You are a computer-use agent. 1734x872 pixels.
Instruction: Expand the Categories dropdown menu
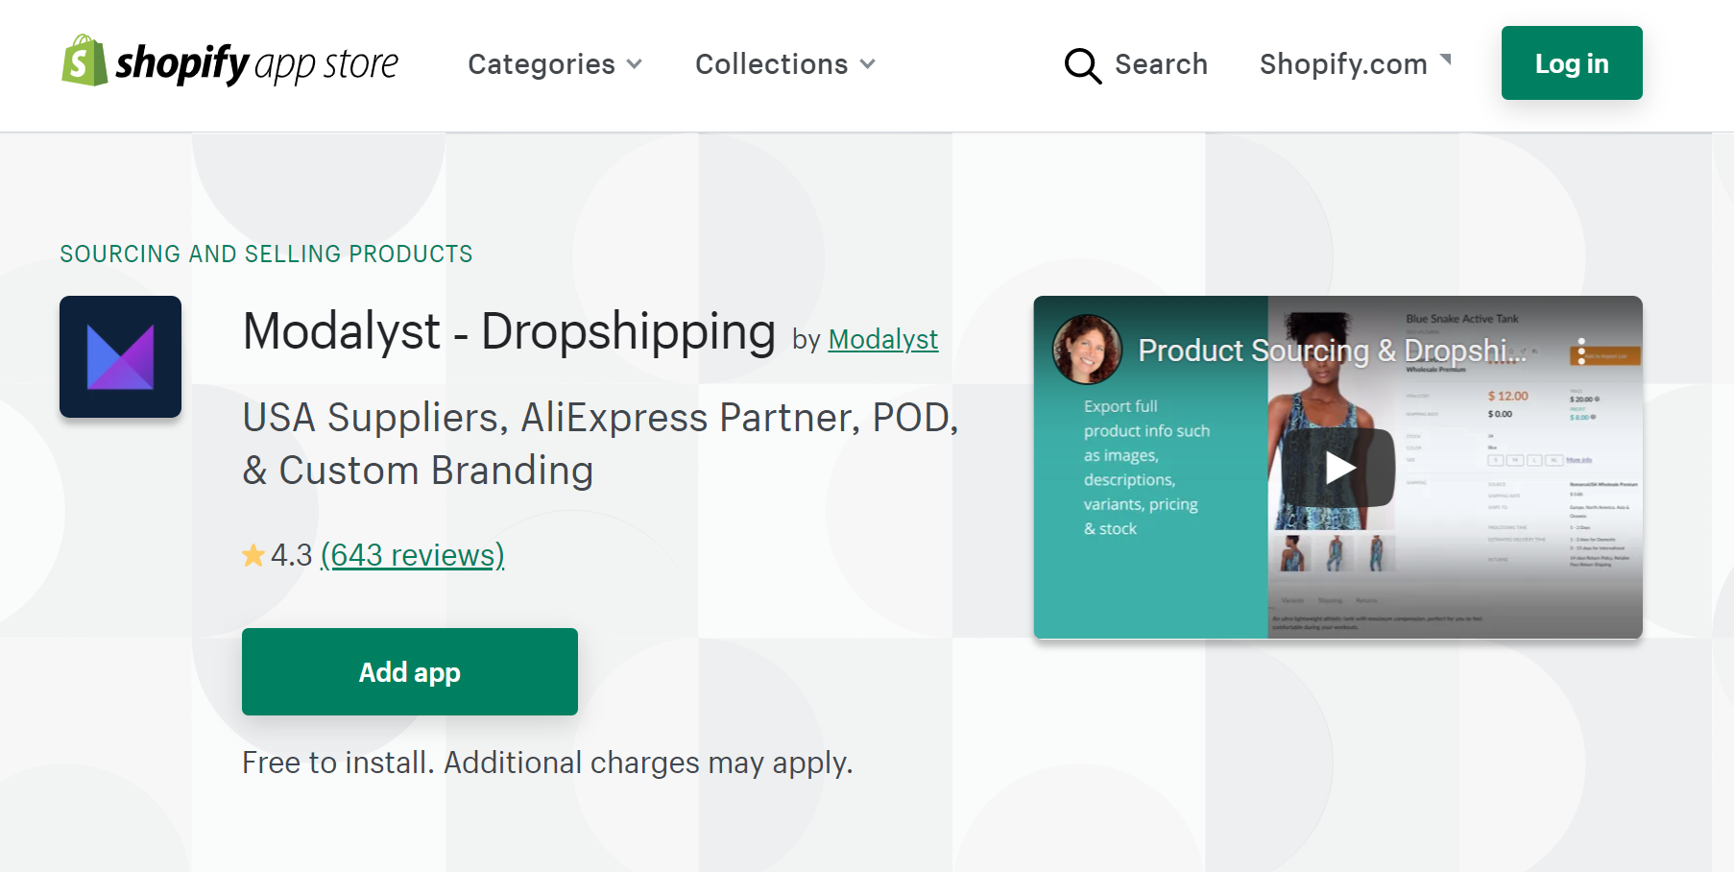[554, 64]
